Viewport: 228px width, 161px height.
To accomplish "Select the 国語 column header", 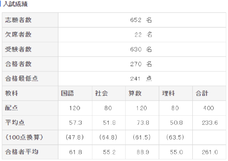I will [67, 93].
